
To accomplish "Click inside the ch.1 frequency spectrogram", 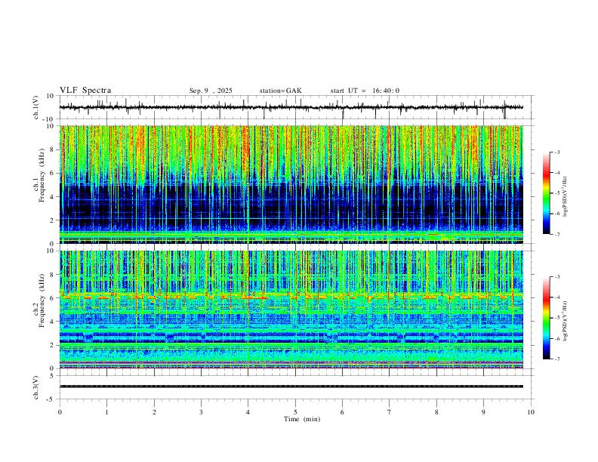I will [291, 184].
